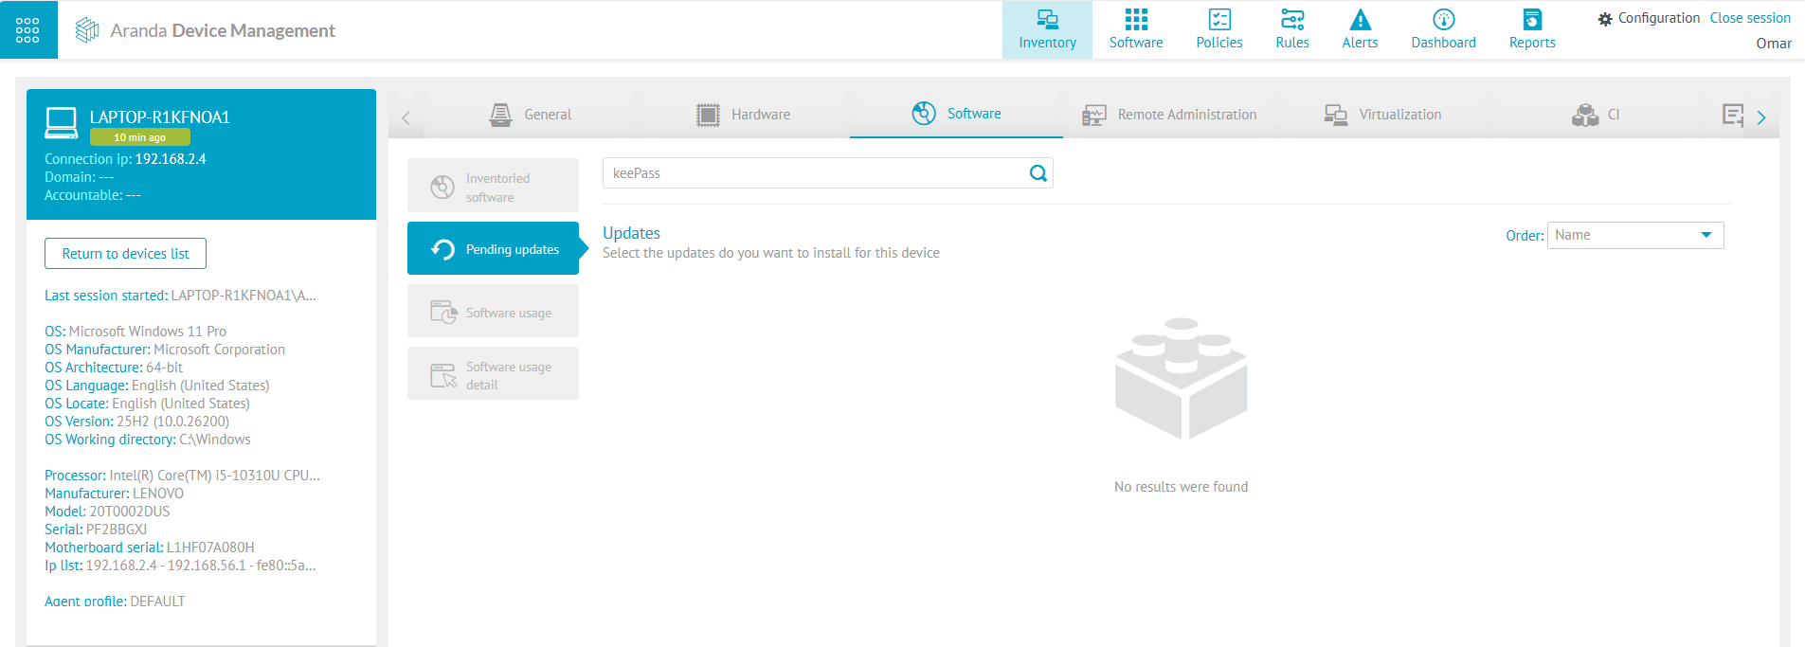The image size is (1805, 647).
Task: Click the search magnifier icon
Action: point(1038,173)
